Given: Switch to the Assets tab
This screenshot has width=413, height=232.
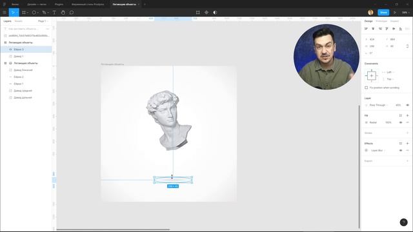Looking at the screenshot, I should tap(19, 21).
